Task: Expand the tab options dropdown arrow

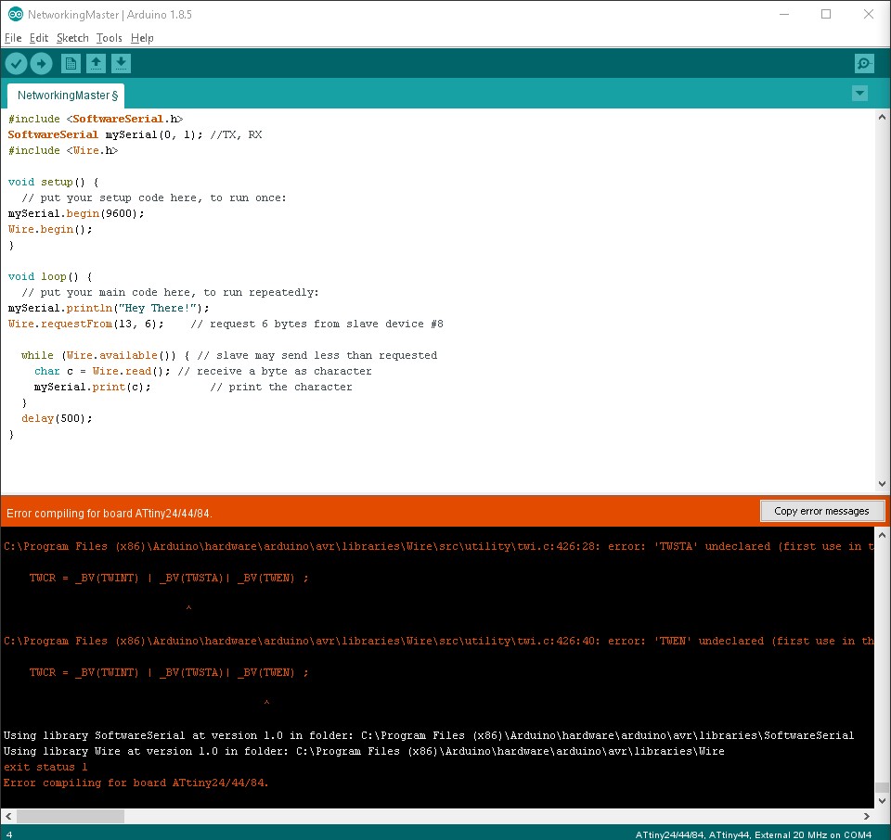Action: [859, 93]
